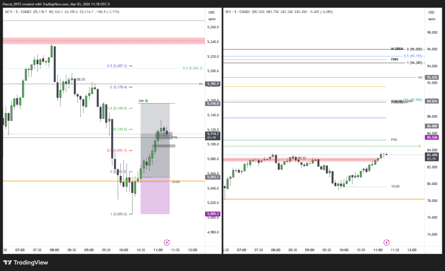This screenshot has height=271, width=445.
Task: Click the 5,156.0 target price label
Action: [x=212, y=103]
